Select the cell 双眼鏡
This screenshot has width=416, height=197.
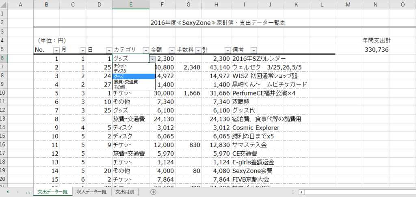241,102
